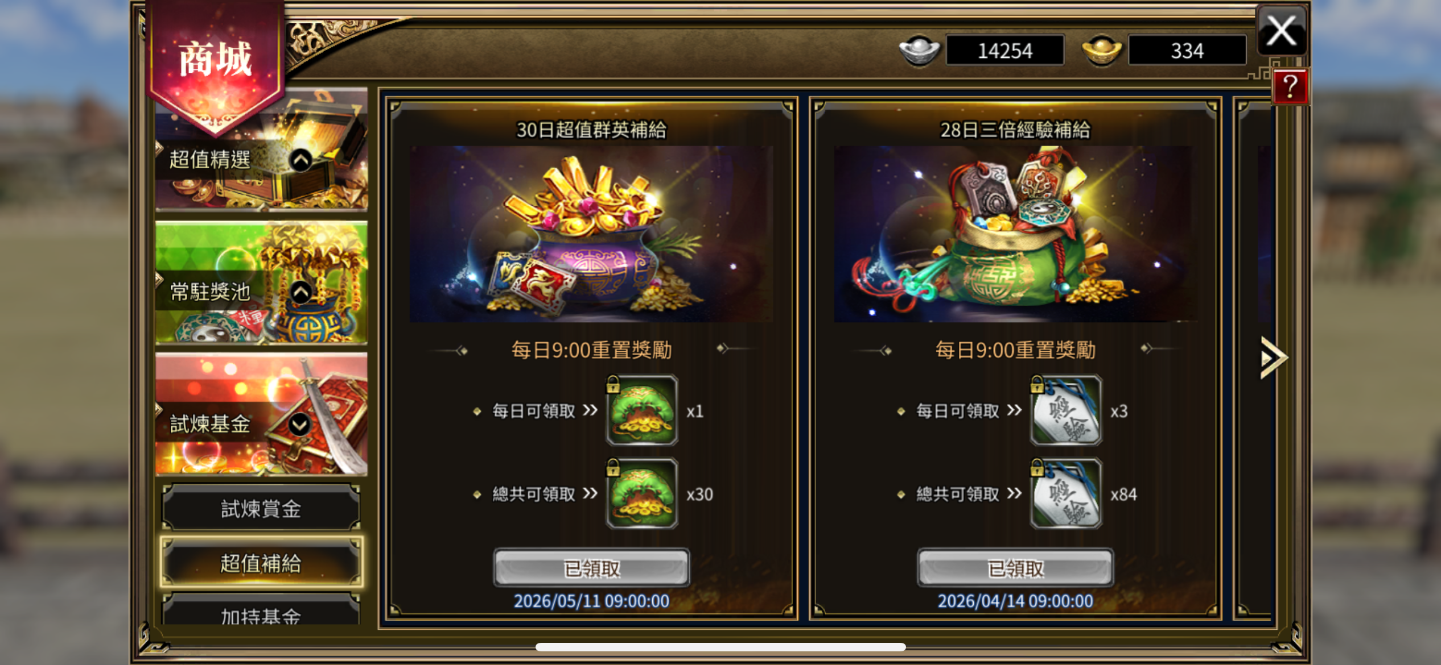Select the 超值補給 submenu tab
Image resolution: width=1441 pixels, height=665 pixels.
[262, 563]
